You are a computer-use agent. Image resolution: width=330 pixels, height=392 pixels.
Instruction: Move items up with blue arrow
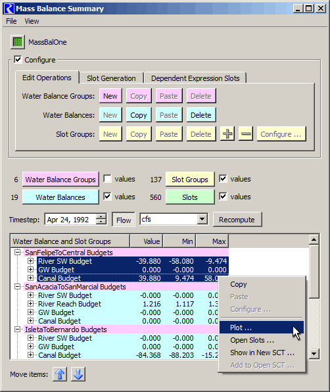point(60,374)
